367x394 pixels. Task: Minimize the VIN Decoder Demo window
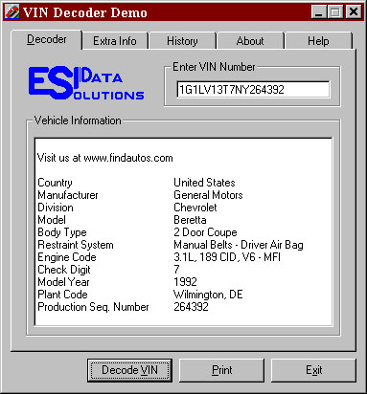click(x=318, y=12)
